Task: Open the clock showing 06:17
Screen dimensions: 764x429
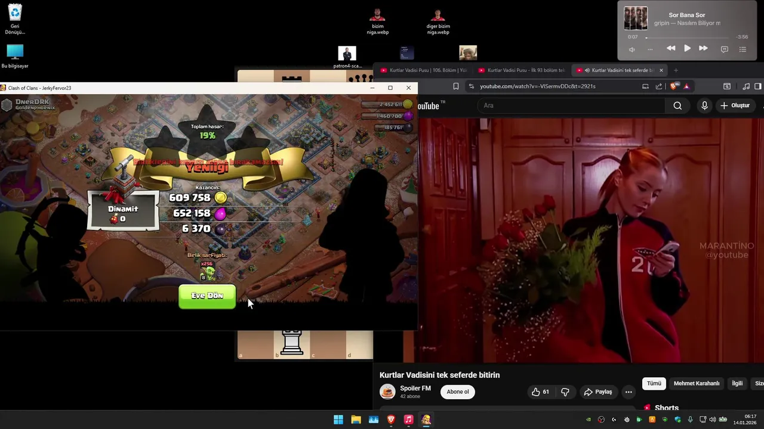Action: (745, 419)
